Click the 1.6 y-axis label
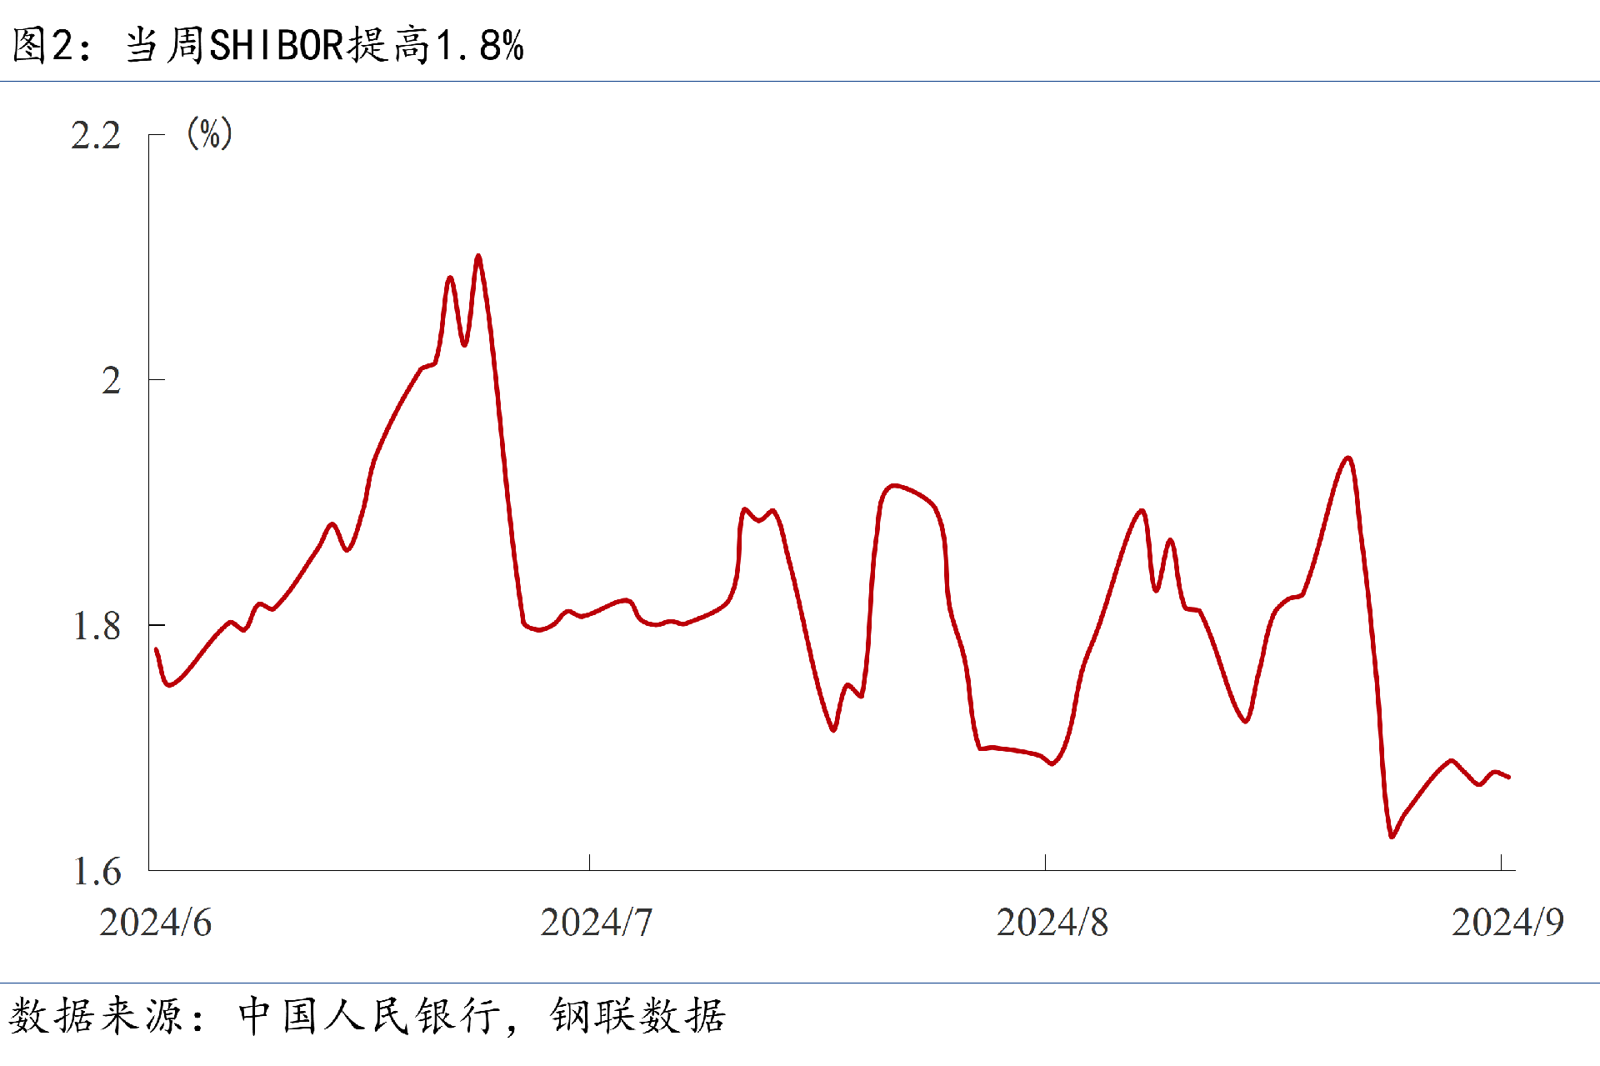This screenshot has height=1066, width=1600. coord(97,871)
